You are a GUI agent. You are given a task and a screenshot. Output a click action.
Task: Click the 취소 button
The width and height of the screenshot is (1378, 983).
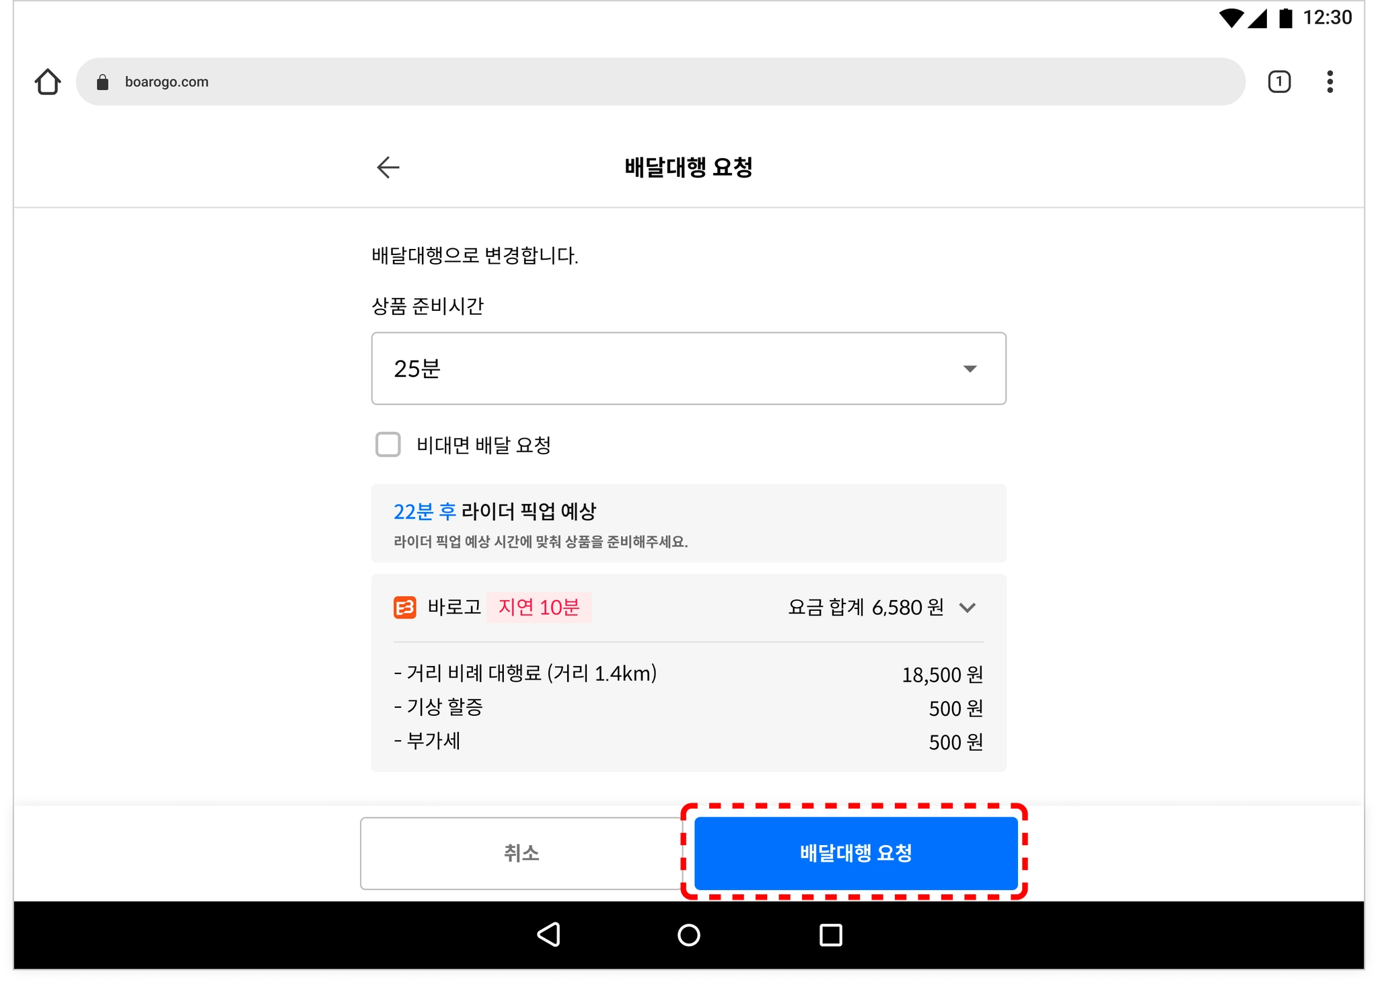[x=521, y=853]
